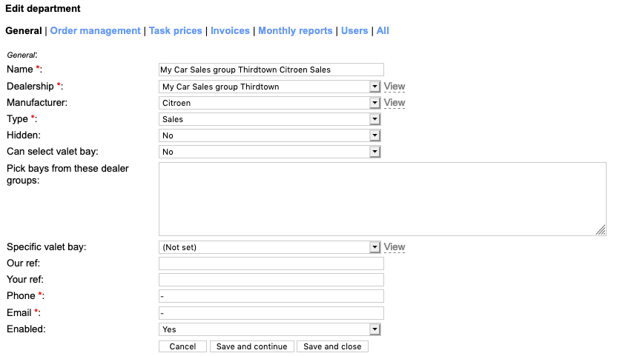Expand the Manufacturer dropdown

click(270, 103)
